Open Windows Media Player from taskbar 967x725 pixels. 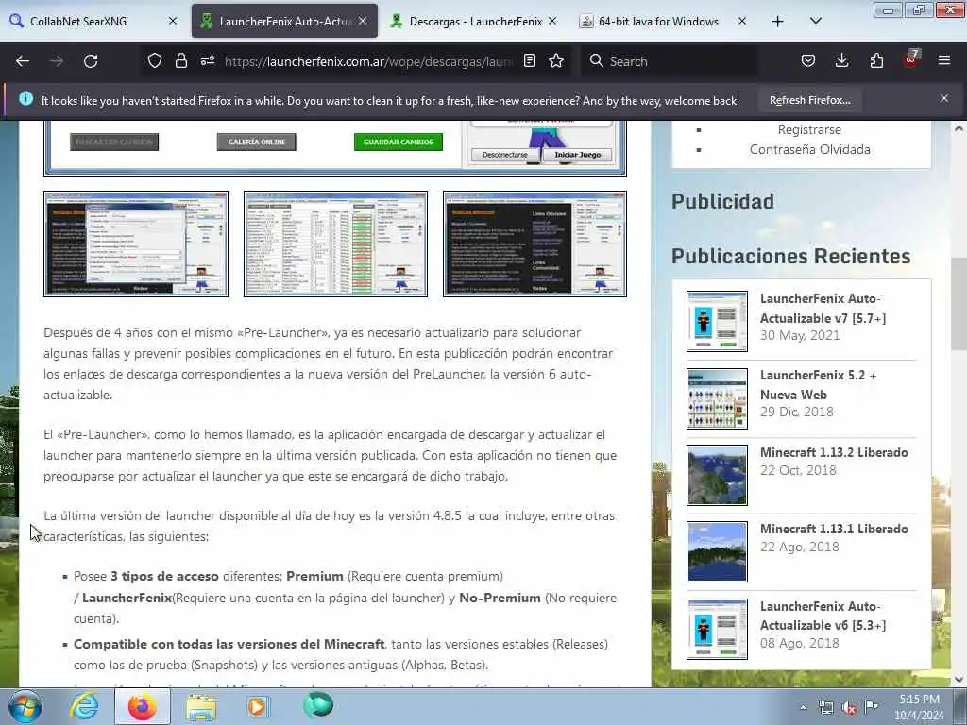[x=259, y=707]
